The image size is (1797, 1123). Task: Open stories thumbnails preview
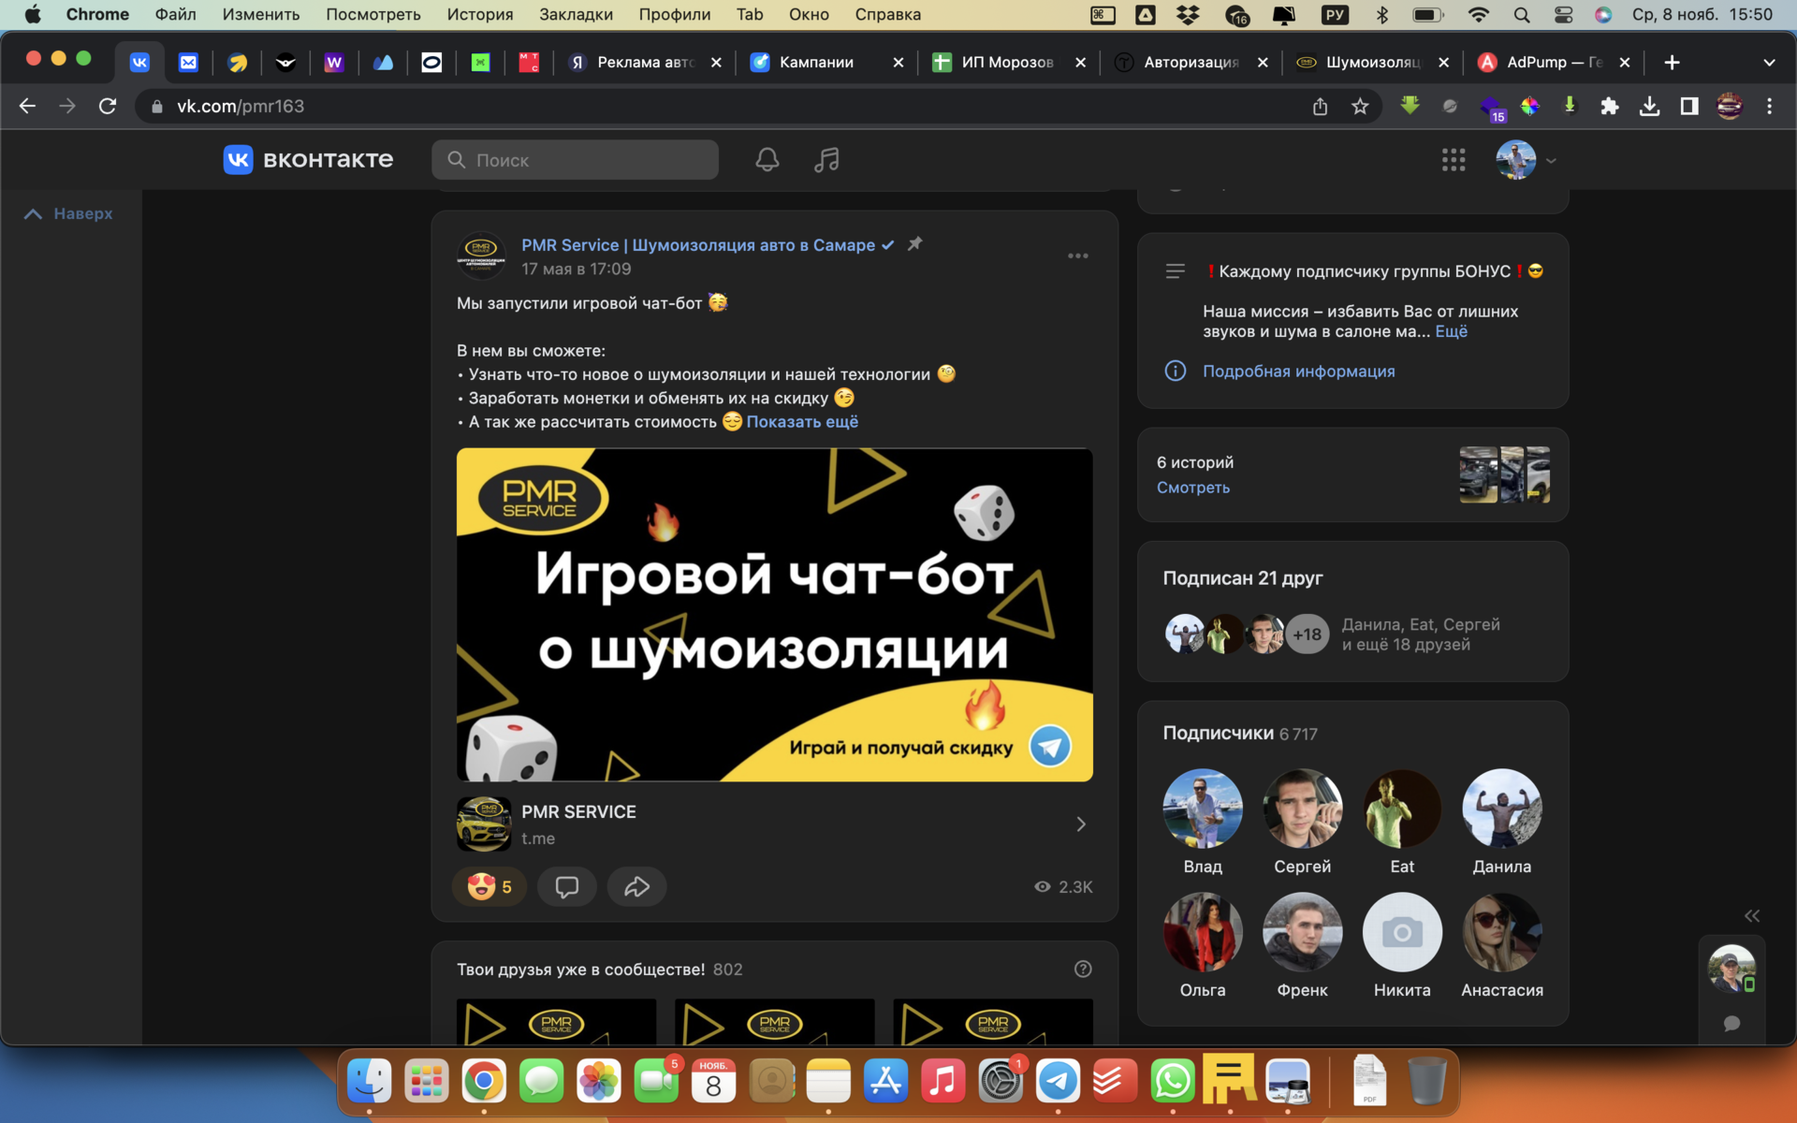(x=1504, y=474)
